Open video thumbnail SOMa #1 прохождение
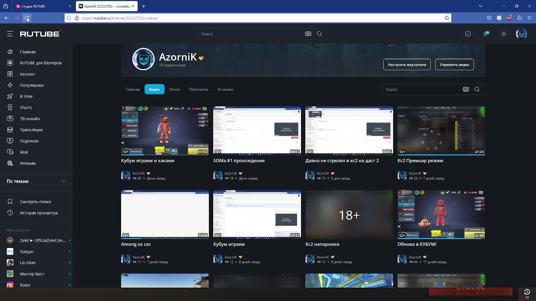The width and height of the screenshot is (536, 301). click(x=257, y=130)
